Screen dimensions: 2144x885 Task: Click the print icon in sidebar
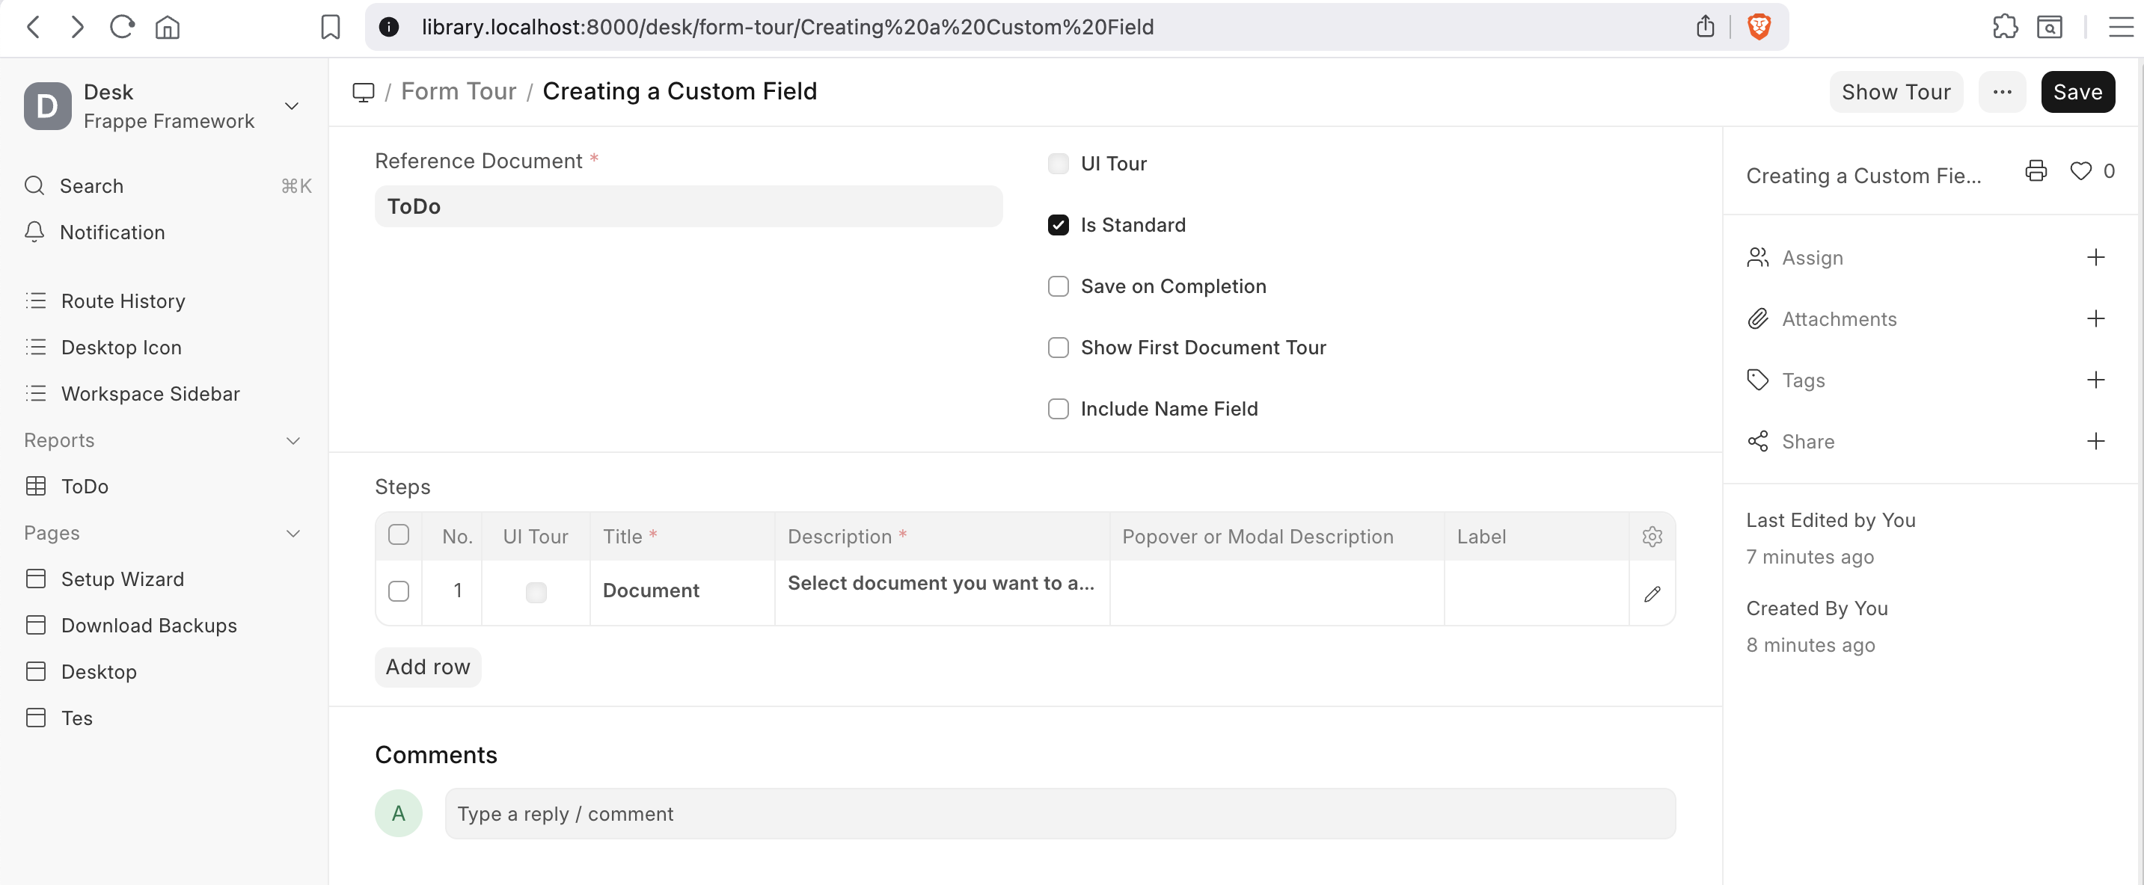click(2035, 171)
